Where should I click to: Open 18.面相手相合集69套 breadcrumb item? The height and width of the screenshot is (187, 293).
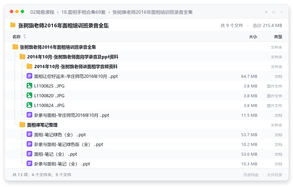[x=84, y=12]
